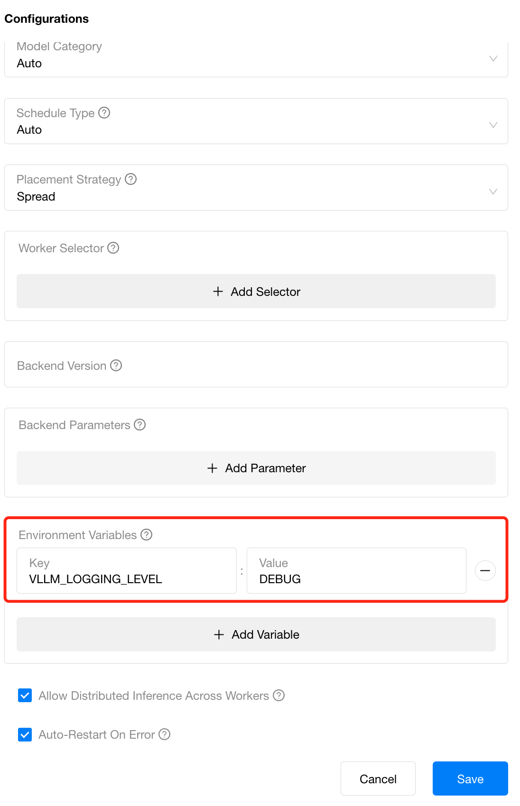
Task: Add a new environment variable
Action: click(256, 634)
